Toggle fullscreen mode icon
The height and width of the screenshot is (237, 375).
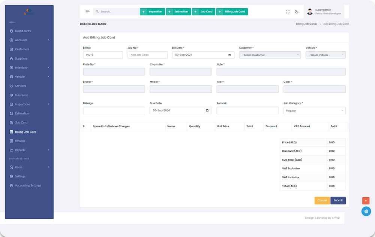tap(288, 12)
